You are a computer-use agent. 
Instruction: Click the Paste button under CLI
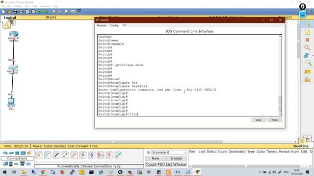click(274, 120)
